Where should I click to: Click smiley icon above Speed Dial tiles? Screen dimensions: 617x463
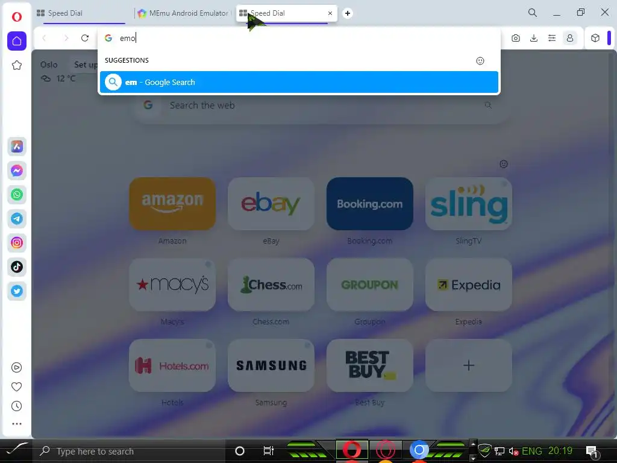503,164
